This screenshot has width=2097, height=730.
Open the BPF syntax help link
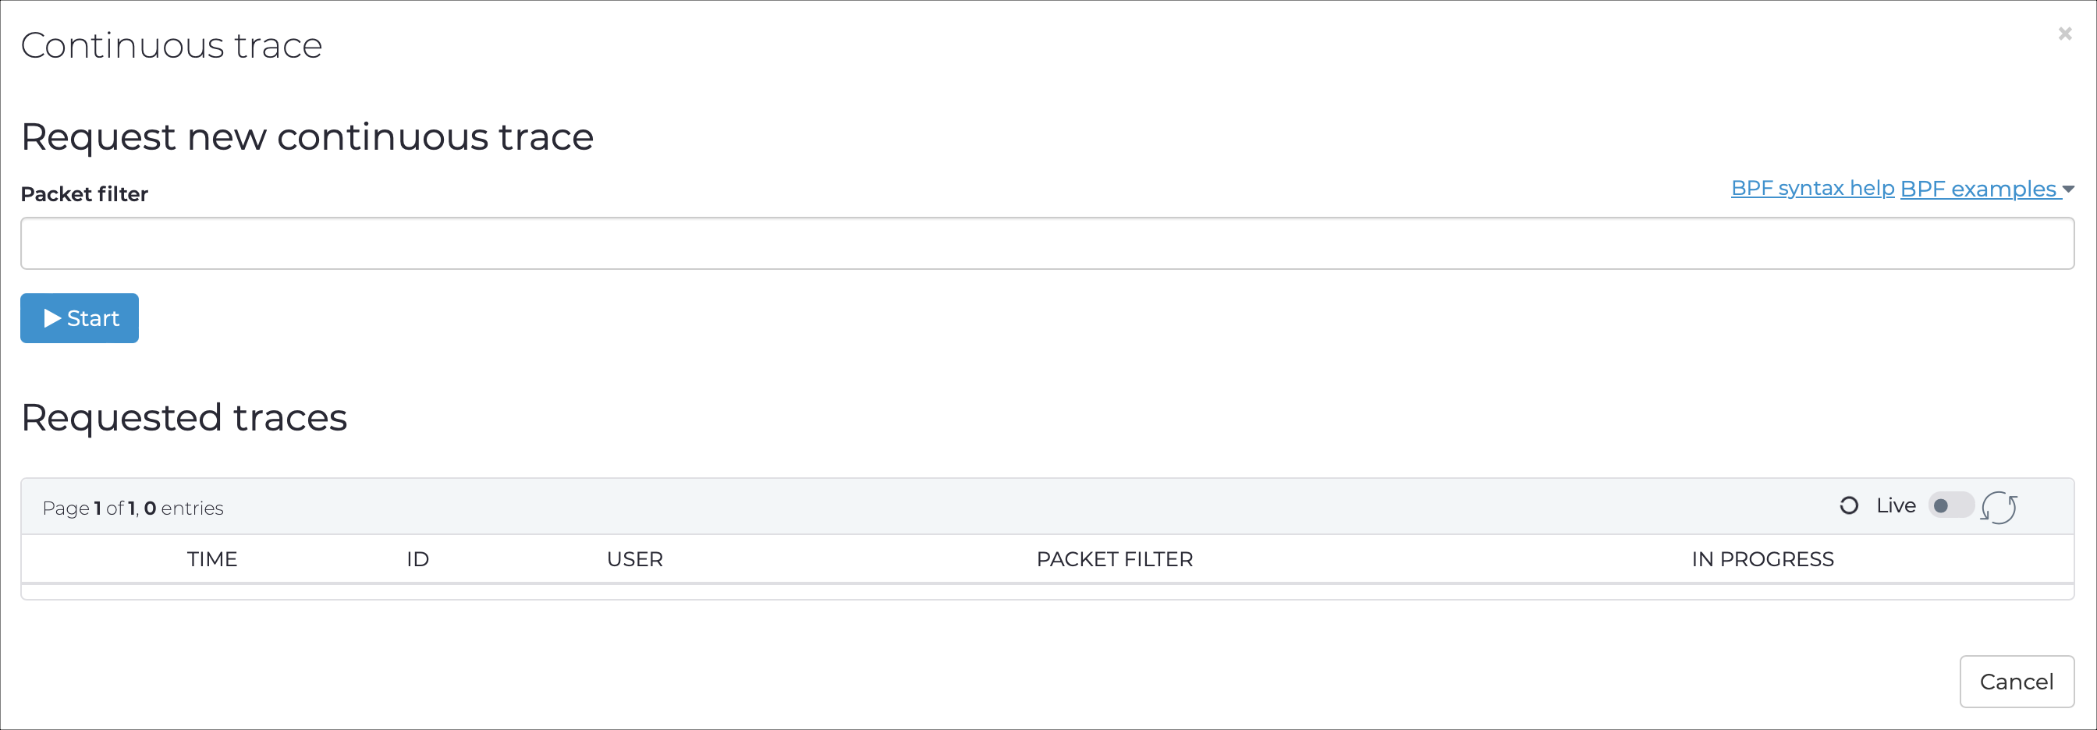tap(1812, 188)
